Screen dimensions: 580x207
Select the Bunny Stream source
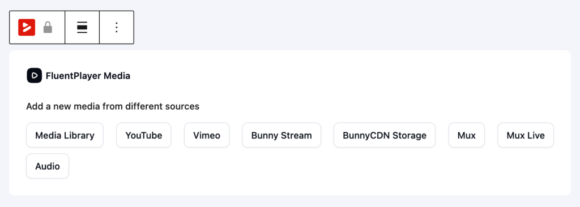coord(282,135)
